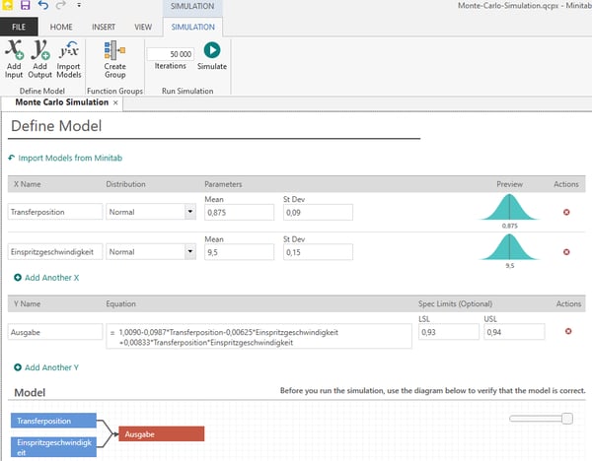Screen dimensions: 592x461
Task: Edit the Transferposition X name field
Action: (x=55, y=212)
